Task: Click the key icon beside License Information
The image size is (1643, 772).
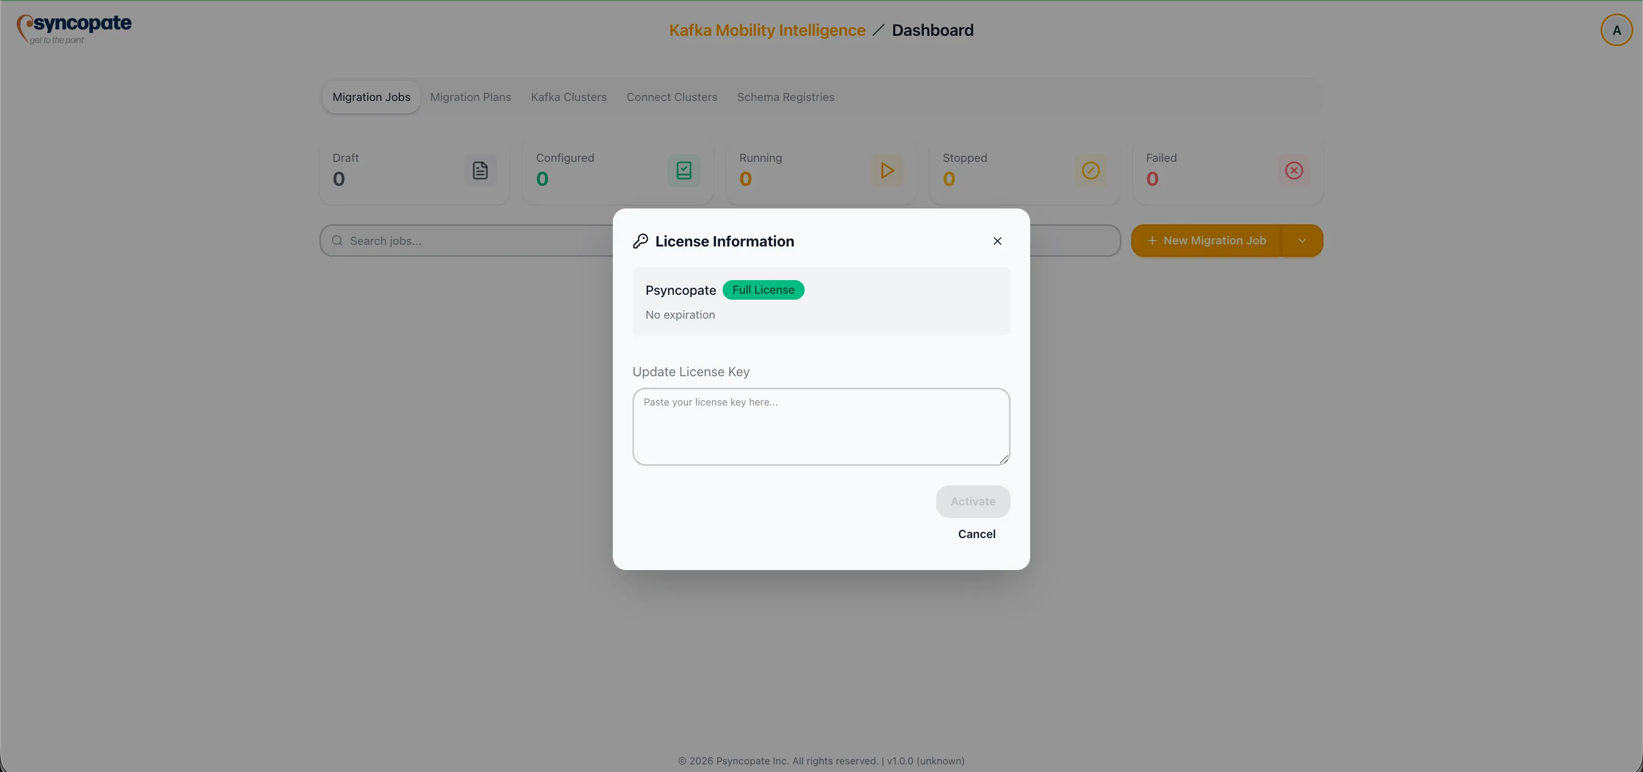Action: pyautogui.click(x=641, y=241)
